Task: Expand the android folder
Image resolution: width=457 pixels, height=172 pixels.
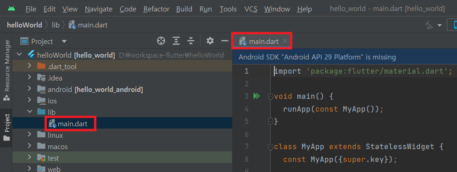Action: [x=29, y=89]
